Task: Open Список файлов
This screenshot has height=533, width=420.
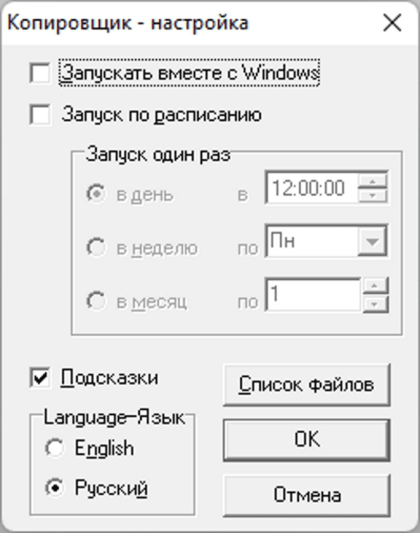Action: point(306,385)
